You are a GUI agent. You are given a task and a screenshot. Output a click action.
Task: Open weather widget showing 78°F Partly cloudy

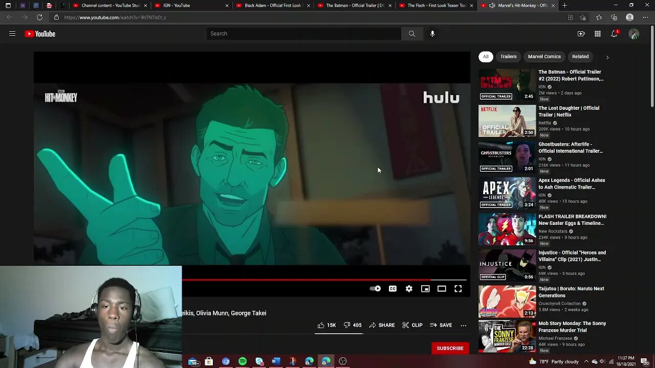coord(554,361)
